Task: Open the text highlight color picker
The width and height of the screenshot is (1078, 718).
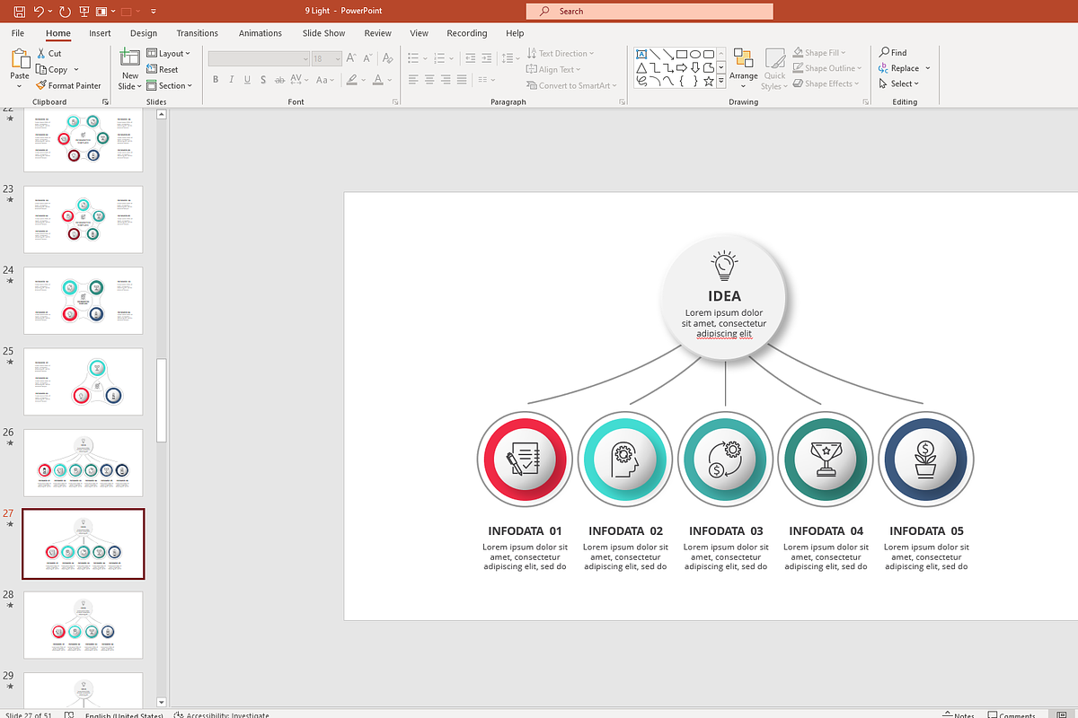Action: [356, 80]
